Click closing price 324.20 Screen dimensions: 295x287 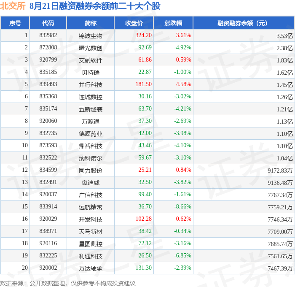[x=144, y=35]
